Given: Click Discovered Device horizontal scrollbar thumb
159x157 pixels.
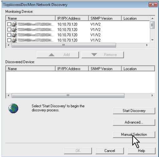Looking at the screenshot, I should [68, 96].
